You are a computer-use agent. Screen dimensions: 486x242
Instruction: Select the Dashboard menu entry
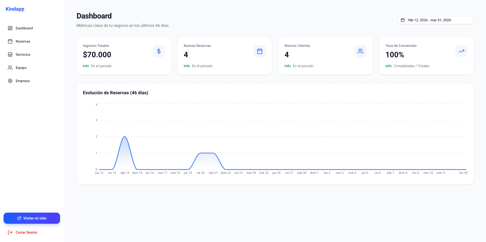(24, 28)
